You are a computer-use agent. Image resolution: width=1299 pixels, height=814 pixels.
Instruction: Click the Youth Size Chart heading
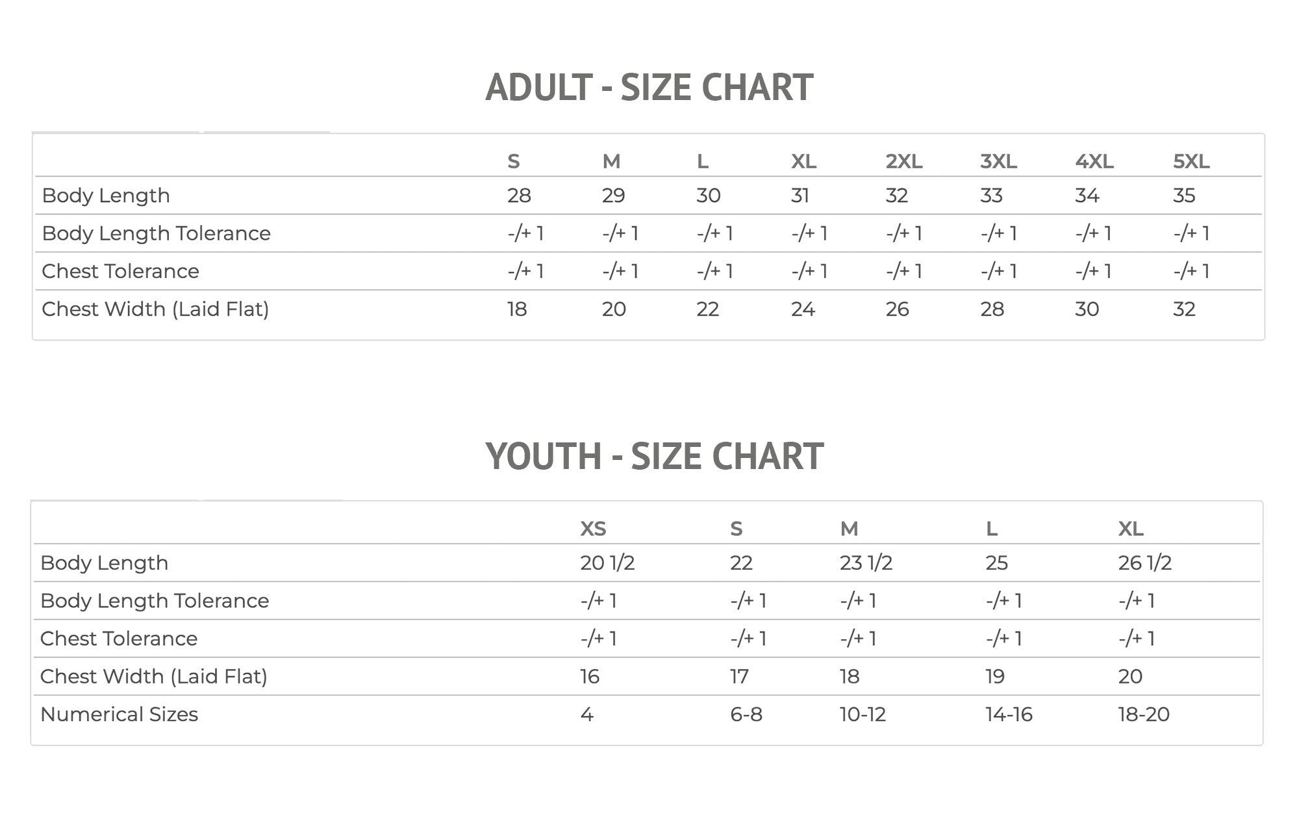click(x=654, y=456)
